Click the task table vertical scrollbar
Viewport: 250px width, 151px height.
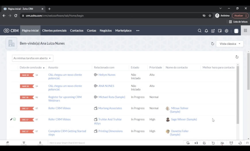(x=238, y=94)
